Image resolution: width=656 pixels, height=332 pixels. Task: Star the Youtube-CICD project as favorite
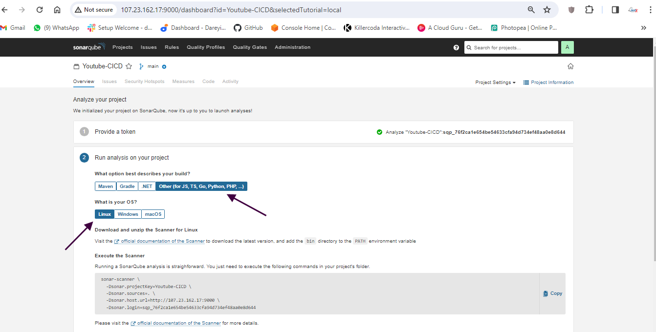tap(129, 66)
